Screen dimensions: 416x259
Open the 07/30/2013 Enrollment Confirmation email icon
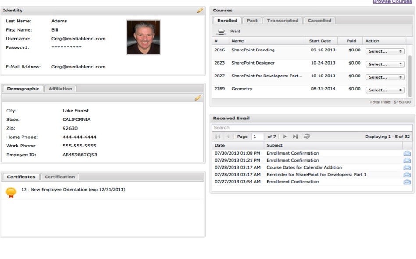tap(407, 153)
